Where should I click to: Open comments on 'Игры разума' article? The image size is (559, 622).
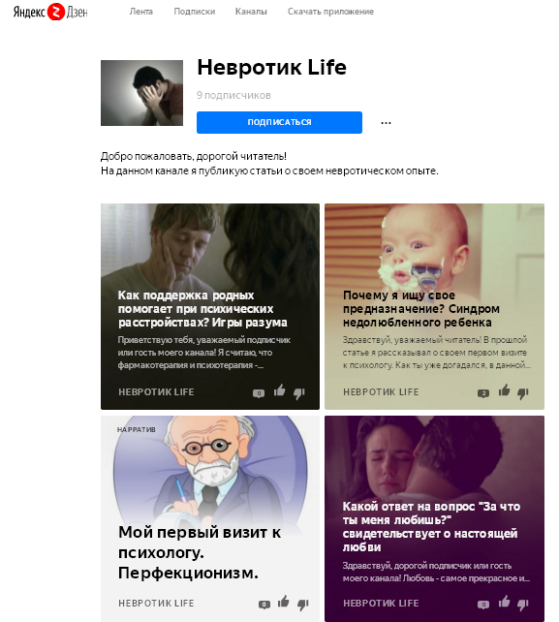coord(259,393)
